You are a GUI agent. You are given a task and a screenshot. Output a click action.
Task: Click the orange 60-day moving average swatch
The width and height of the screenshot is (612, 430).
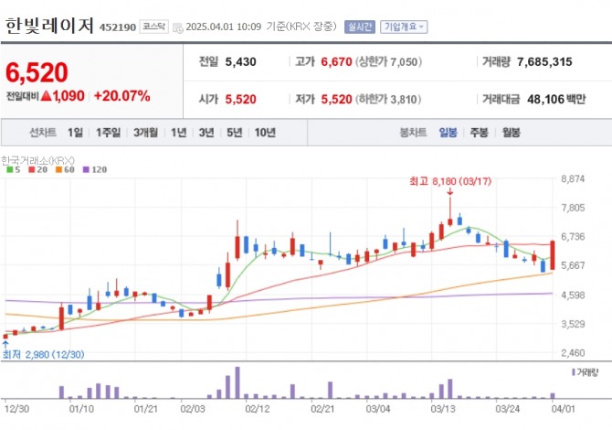click(58, 169)
